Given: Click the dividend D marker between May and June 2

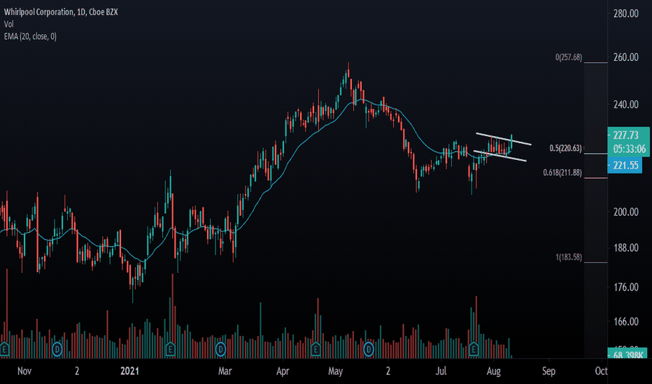Looking at the screenshot, I should (369, 350).
